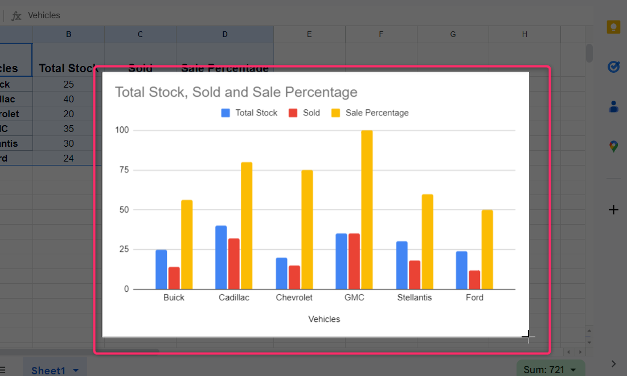Select the column E header
This screenshot has width=627, height=376.
pos(309,35)
